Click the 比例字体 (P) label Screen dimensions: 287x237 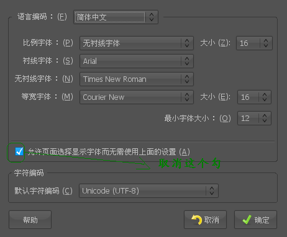click(48, 43)
